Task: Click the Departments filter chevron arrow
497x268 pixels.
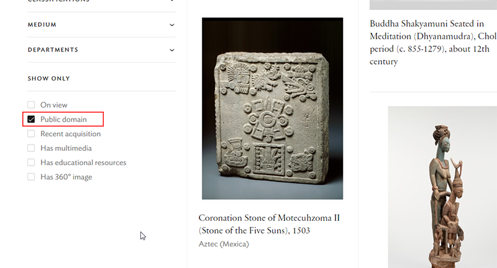Action: coord(172,50)
